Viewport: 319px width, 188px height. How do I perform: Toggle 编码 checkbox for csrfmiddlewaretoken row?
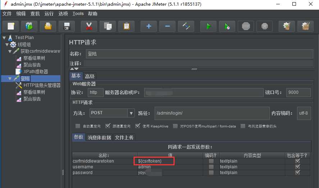(211, 161)
